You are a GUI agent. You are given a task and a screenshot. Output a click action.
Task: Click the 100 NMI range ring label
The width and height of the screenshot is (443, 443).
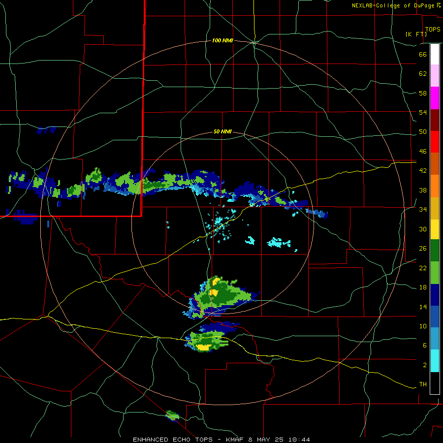pos(222,41)
